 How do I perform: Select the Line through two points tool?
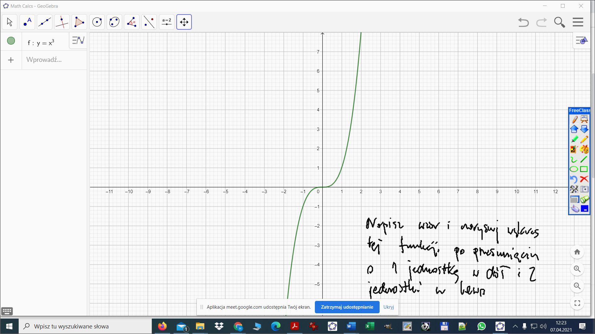click(45, 22)
